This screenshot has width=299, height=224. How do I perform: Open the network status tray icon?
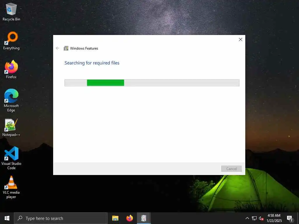tap(254, 218)
